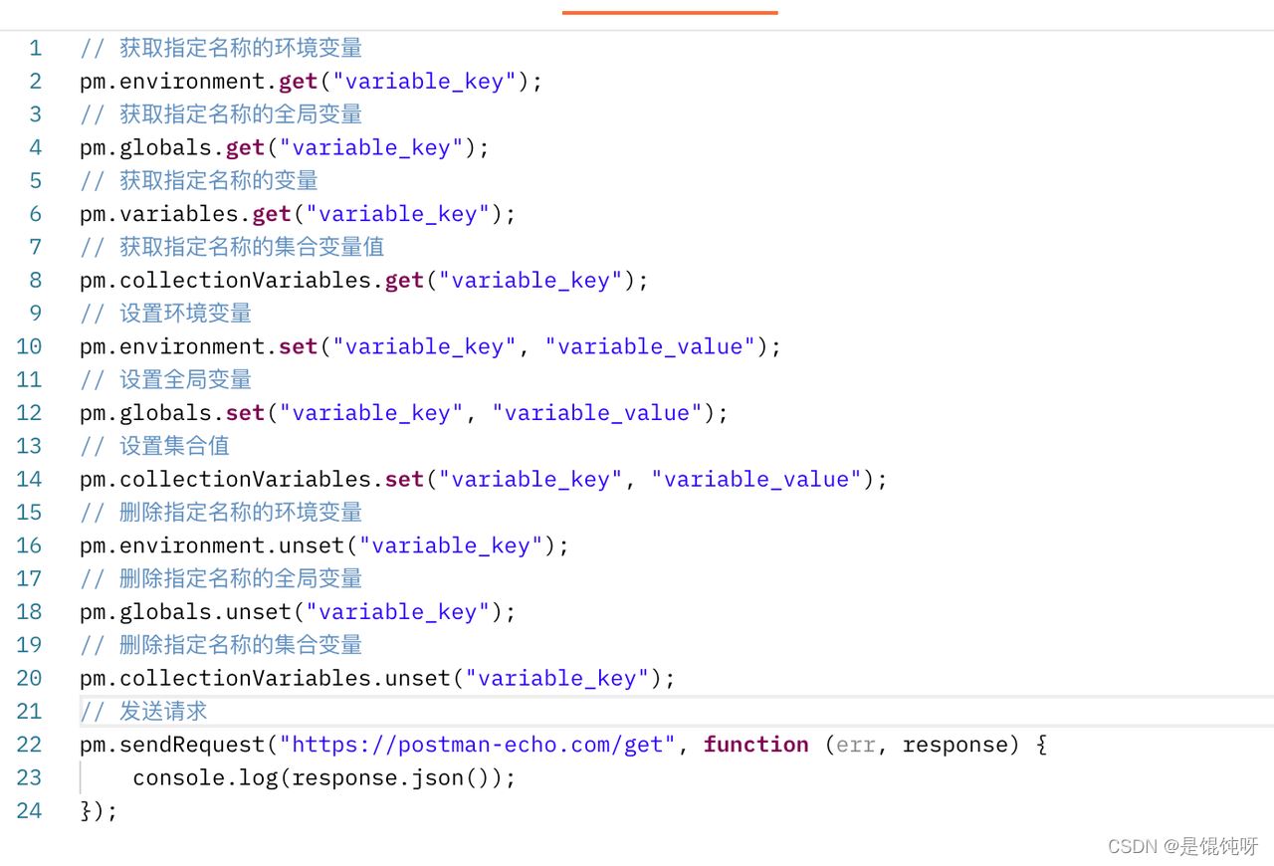This screenshot has width=1274, height=866.
Task: Click the comment '设置环境变量'
Action: [186, 314]
